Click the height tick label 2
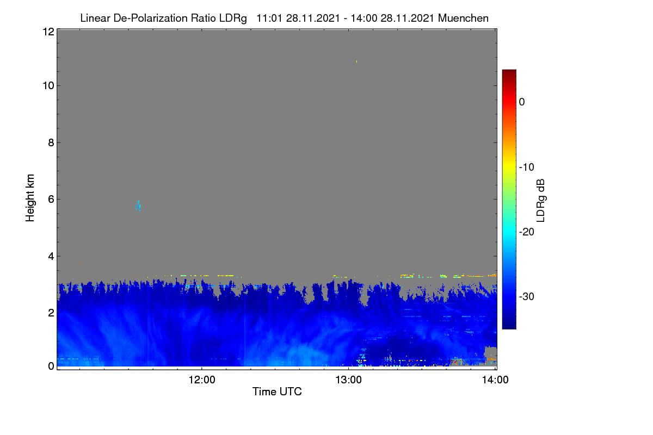The width and height of the screenshot is (653, 435). point(51,312)
